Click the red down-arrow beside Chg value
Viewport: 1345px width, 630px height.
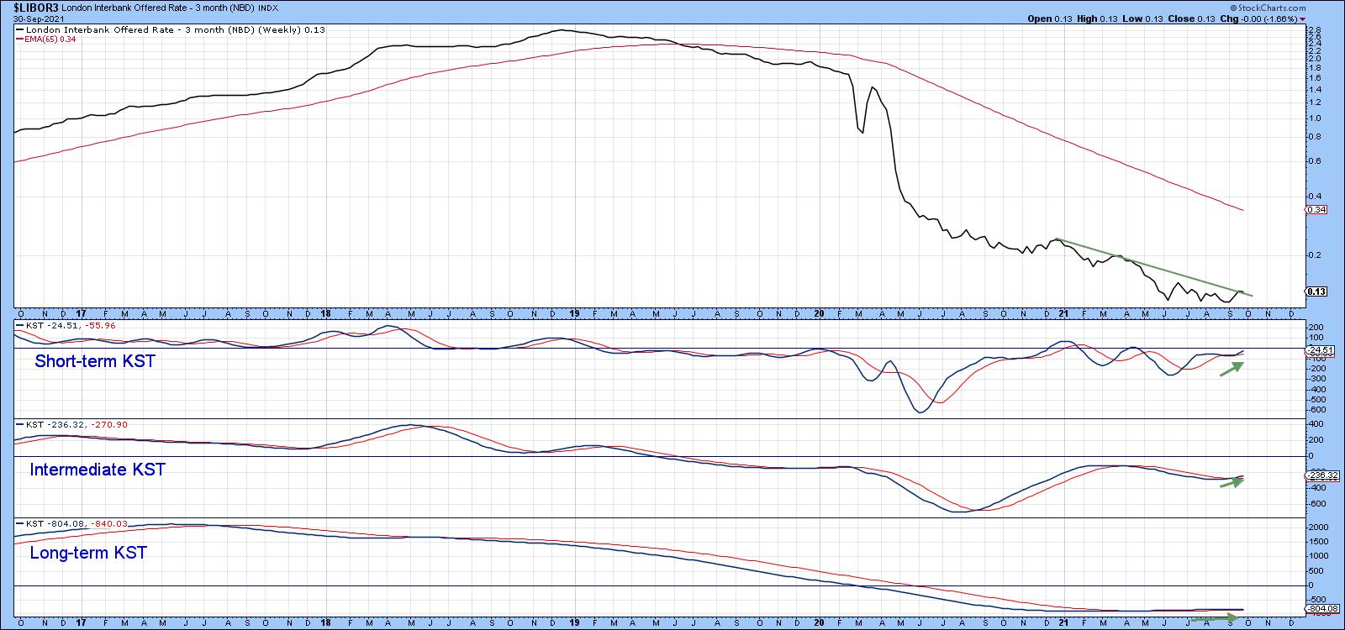[x=1302, y=18]
